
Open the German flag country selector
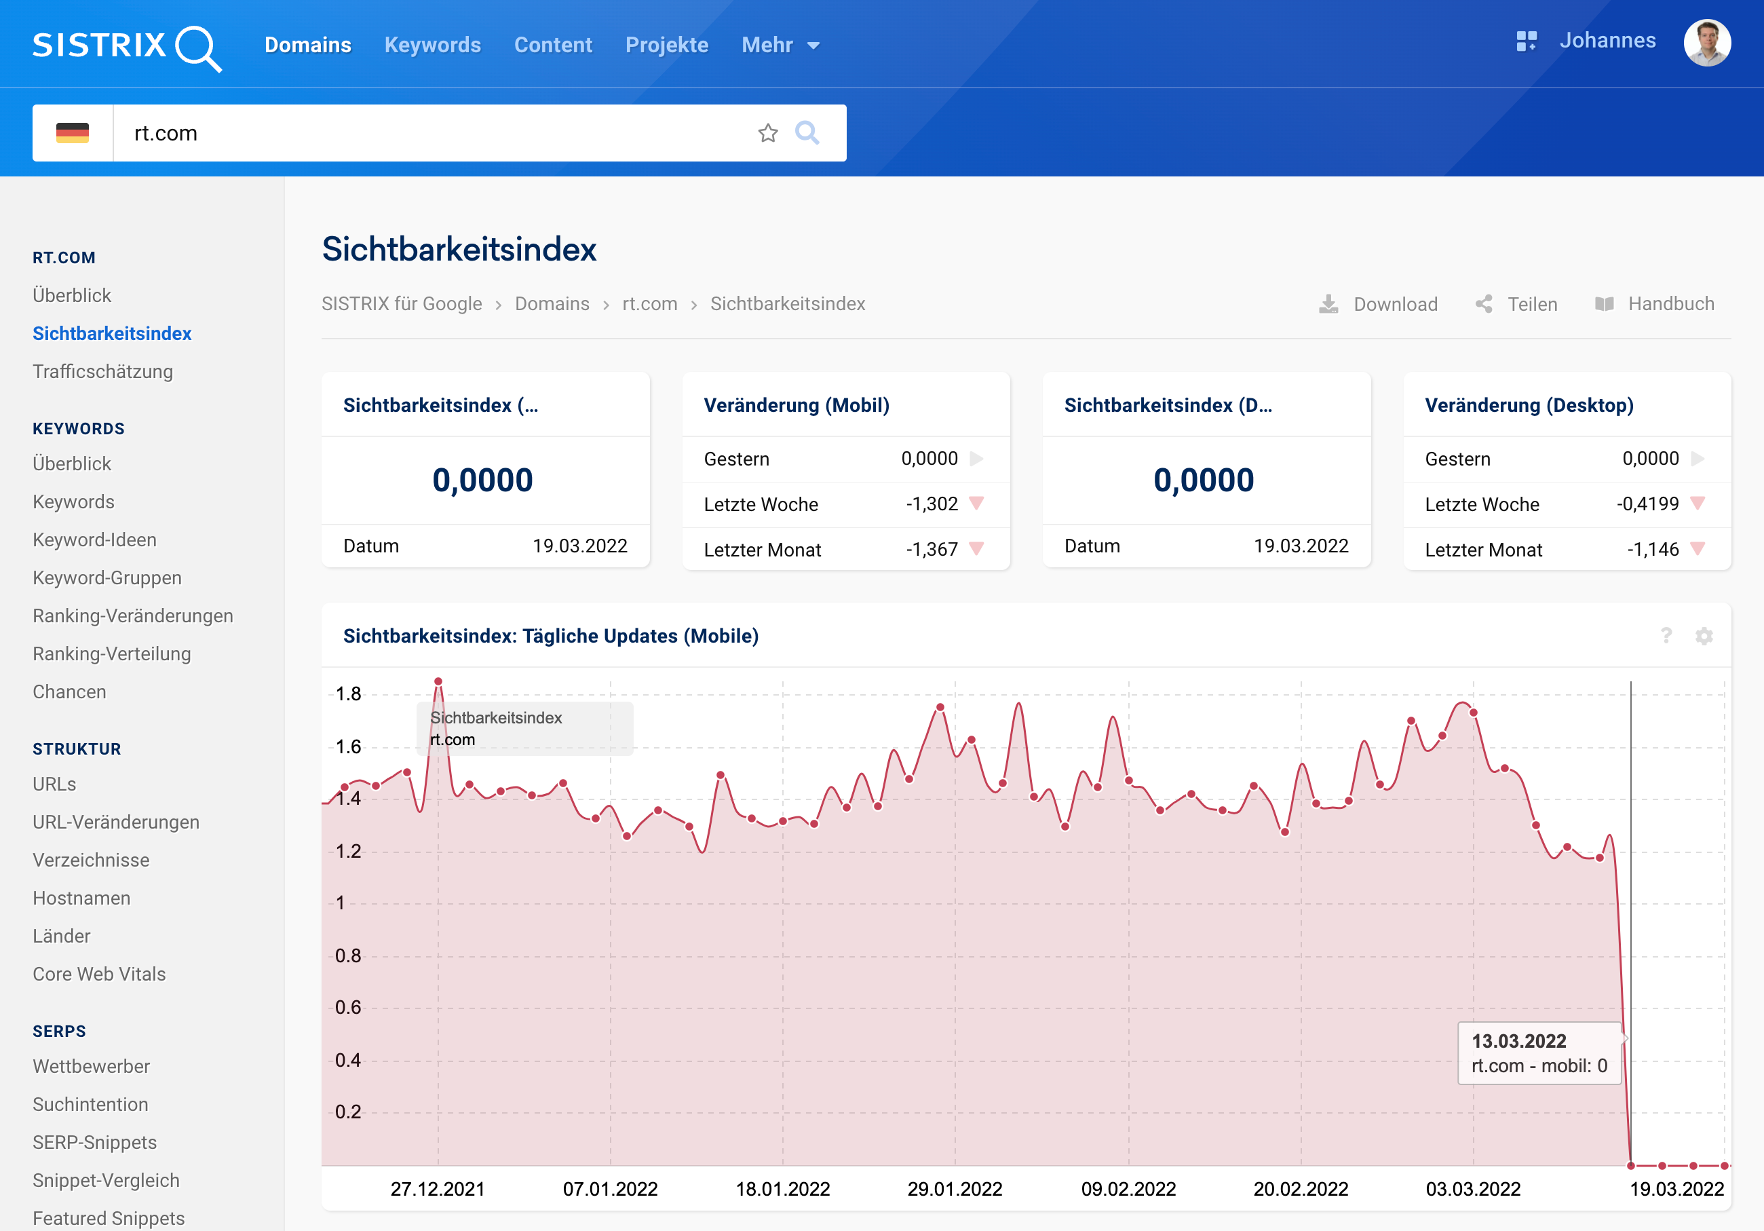(72, 133)
